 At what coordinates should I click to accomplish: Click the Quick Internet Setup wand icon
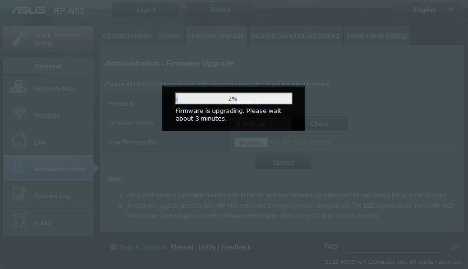[x=19, y=39]
